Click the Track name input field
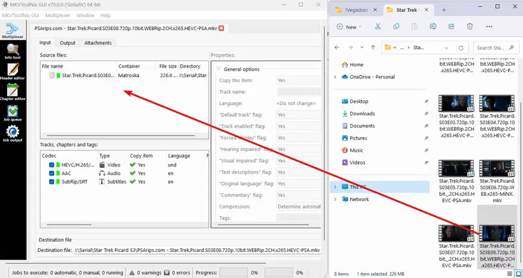This screenshot has height=278, width=523. (298, 92)
